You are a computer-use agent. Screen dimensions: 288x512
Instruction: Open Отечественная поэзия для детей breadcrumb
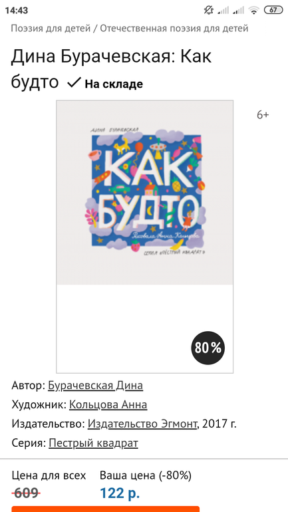(174, 29)
